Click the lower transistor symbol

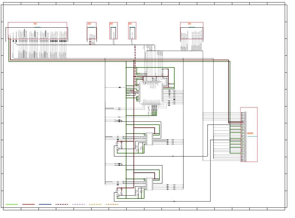coord(118,196)
